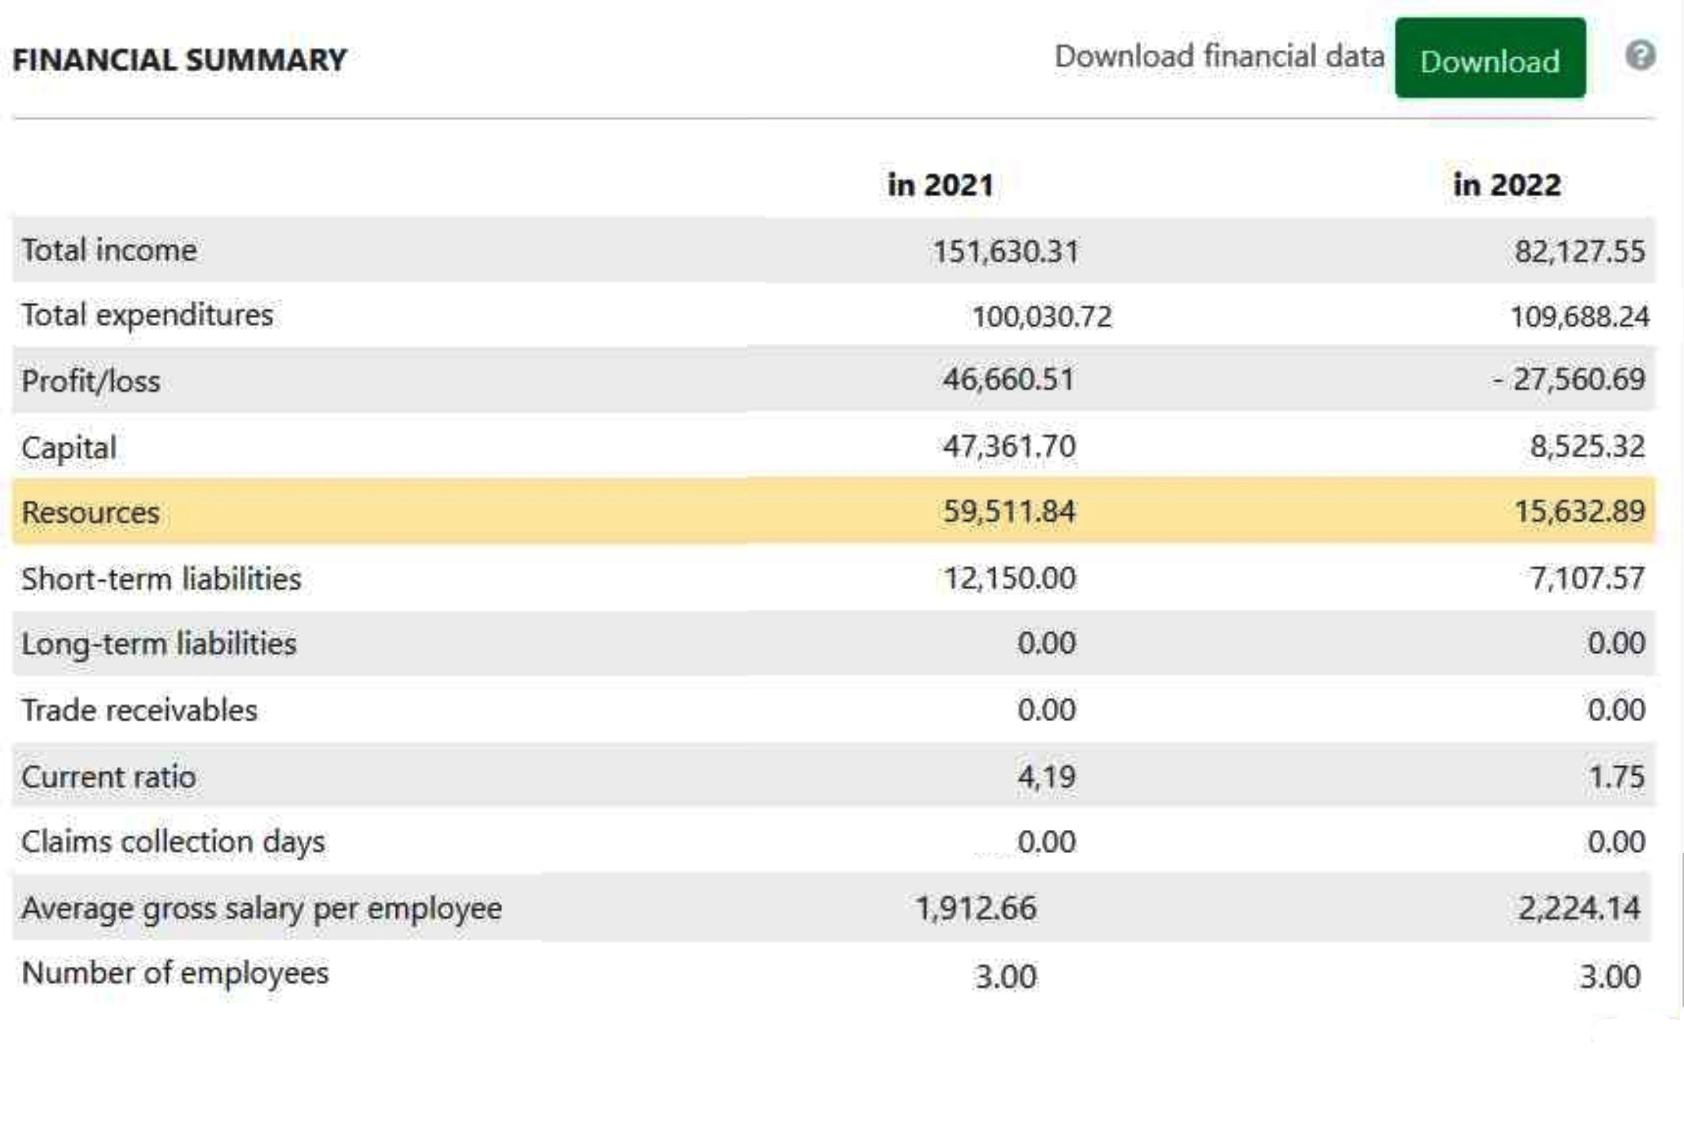The image size is (1684, 1134).
Task: Click the 'Long-term liabilities' row label
Action: click(159, 644)
